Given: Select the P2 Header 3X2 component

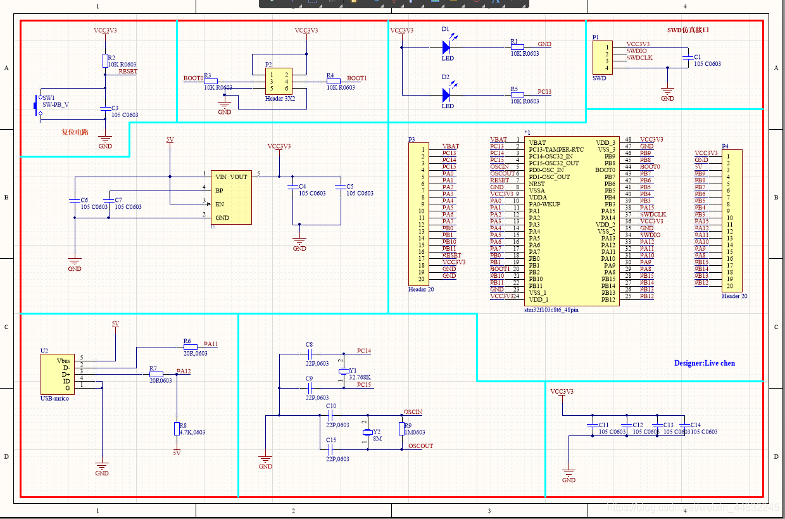Looking at the screenshot, I should point(279,81).
